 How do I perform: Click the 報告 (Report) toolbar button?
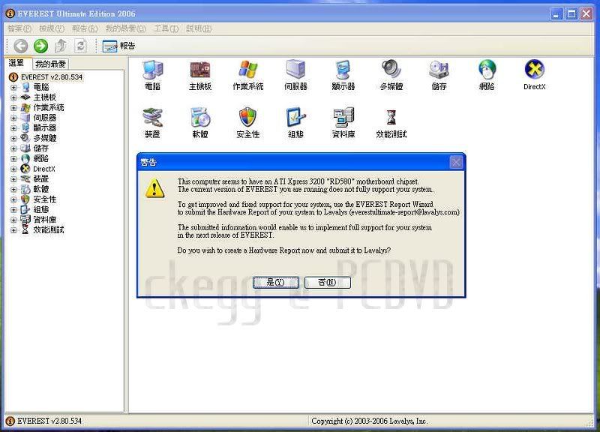pyautogui.click(x=118, y=46)
